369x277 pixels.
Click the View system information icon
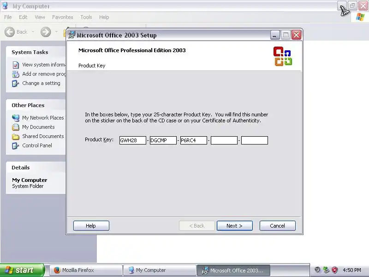click(x=16, y=65)
